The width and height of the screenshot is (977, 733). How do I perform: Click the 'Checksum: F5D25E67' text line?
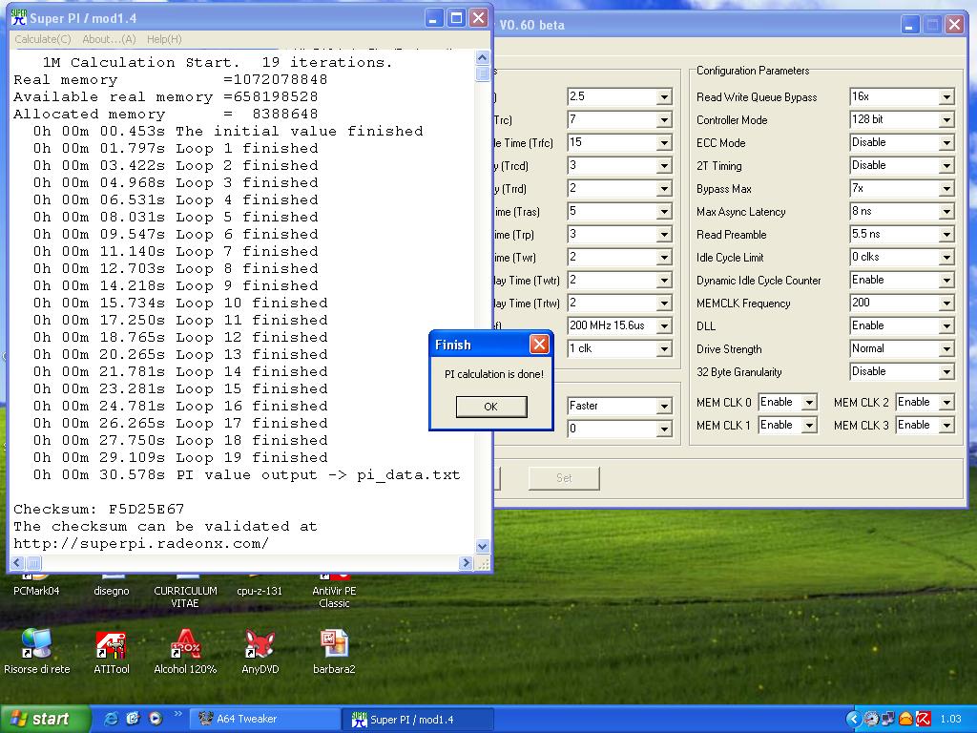coord(98,510)
